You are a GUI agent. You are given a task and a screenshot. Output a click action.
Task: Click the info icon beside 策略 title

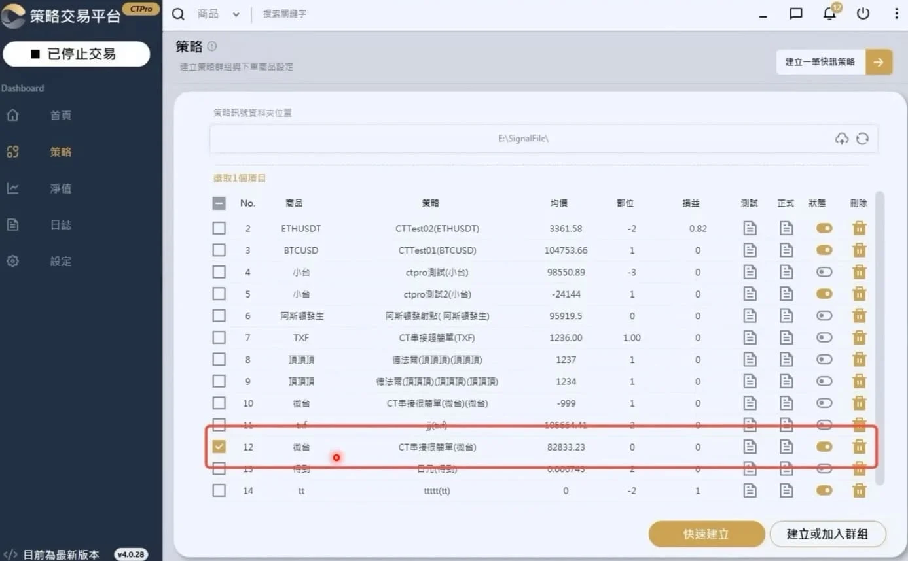tap(212, 46)
